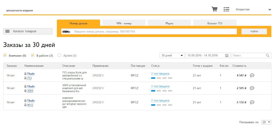
Task: Click lock icon beside Thule in 3069 row
Action: [25, 86]
